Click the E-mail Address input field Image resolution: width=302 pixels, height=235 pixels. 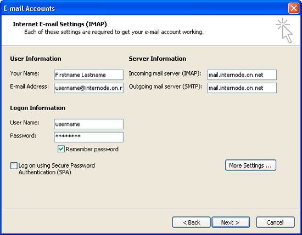point(88,88)
